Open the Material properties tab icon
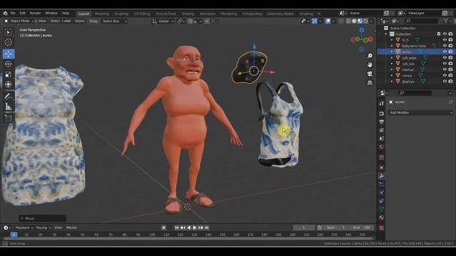 [382, 218]
